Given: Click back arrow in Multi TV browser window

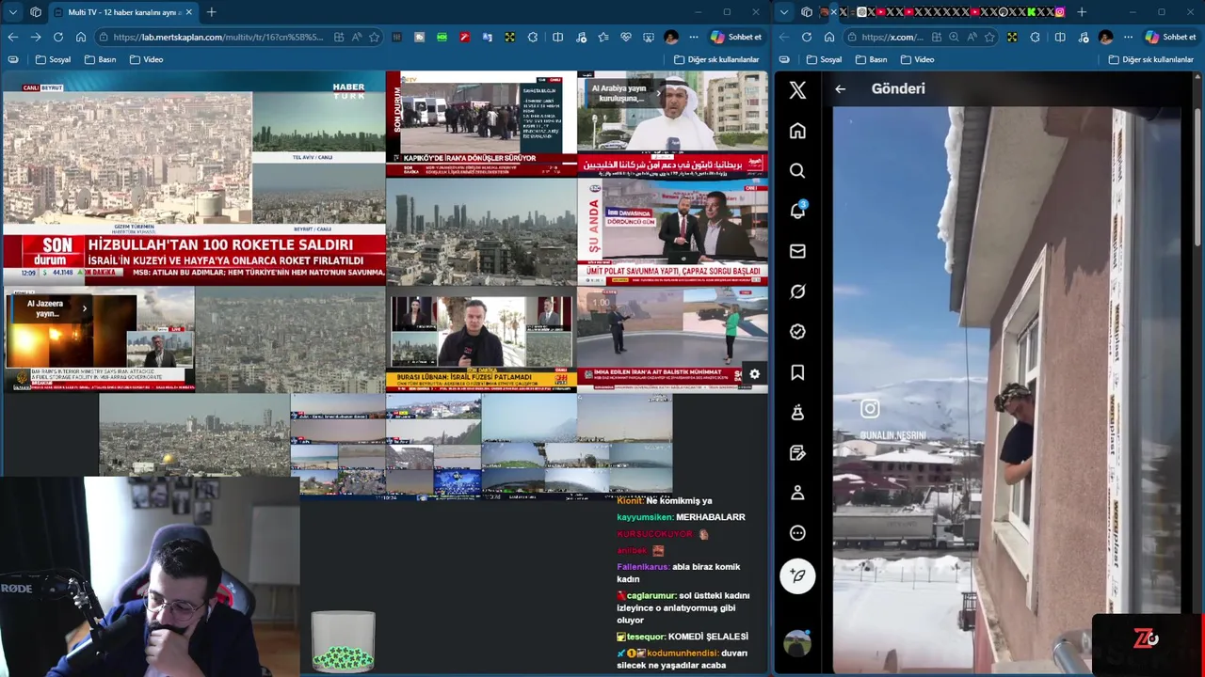Looking at the screenshot, I should (x=12, y=38).
